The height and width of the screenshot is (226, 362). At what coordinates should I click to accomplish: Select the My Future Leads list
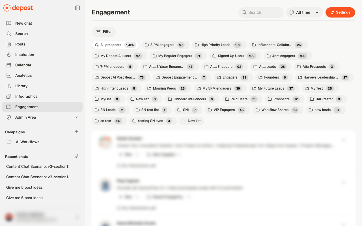tap(274, 88)
